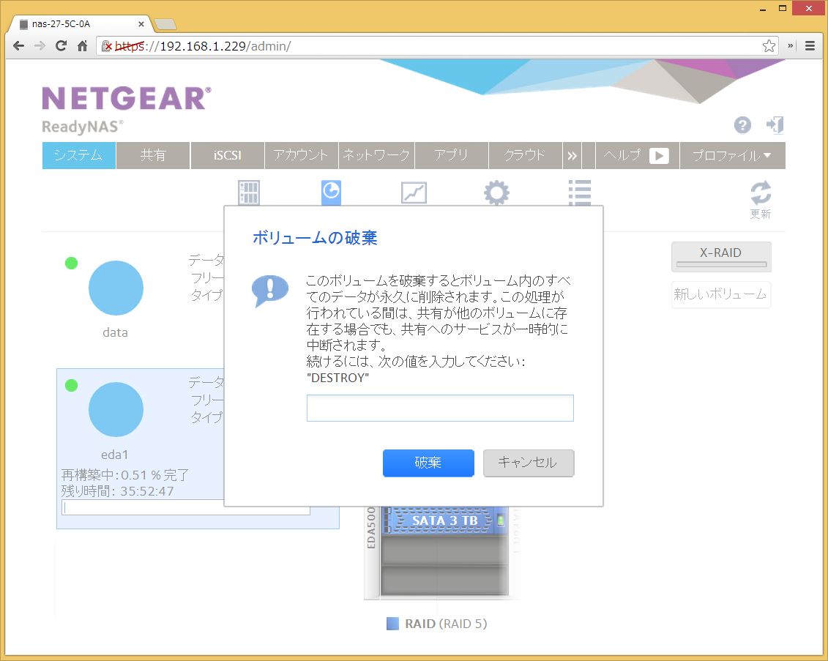Expand the hidden tabs » overflow
The width and height of the screenshot is (828, 661).
pos(572,155)
